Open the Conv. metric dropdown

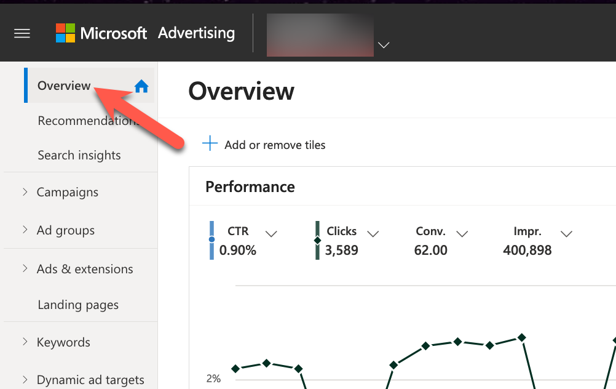click(462, 234)
